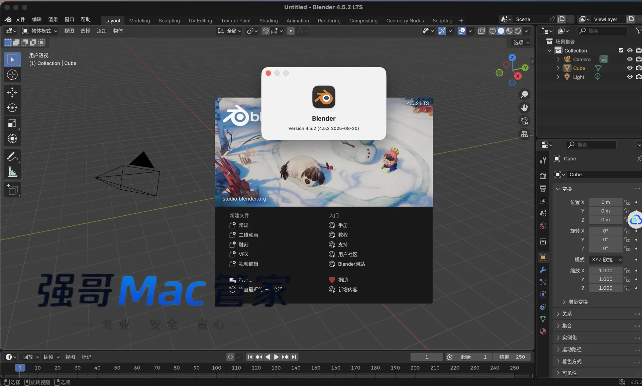Toggle the camera view icon
This screenshot has width=642, height=386.
pyautogui.click(x=524, y=121)
